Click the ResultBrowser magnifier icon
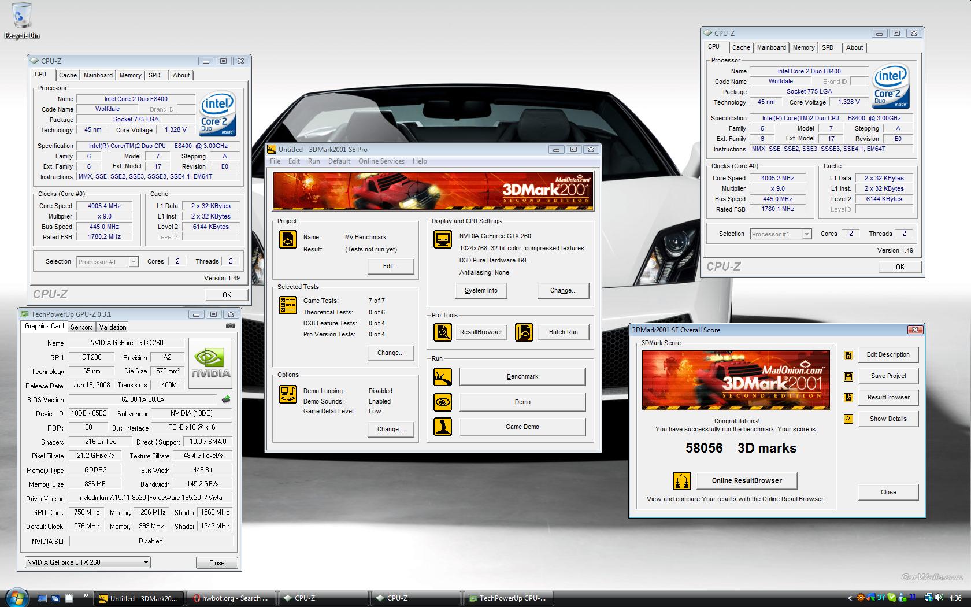 pos(443,332)
